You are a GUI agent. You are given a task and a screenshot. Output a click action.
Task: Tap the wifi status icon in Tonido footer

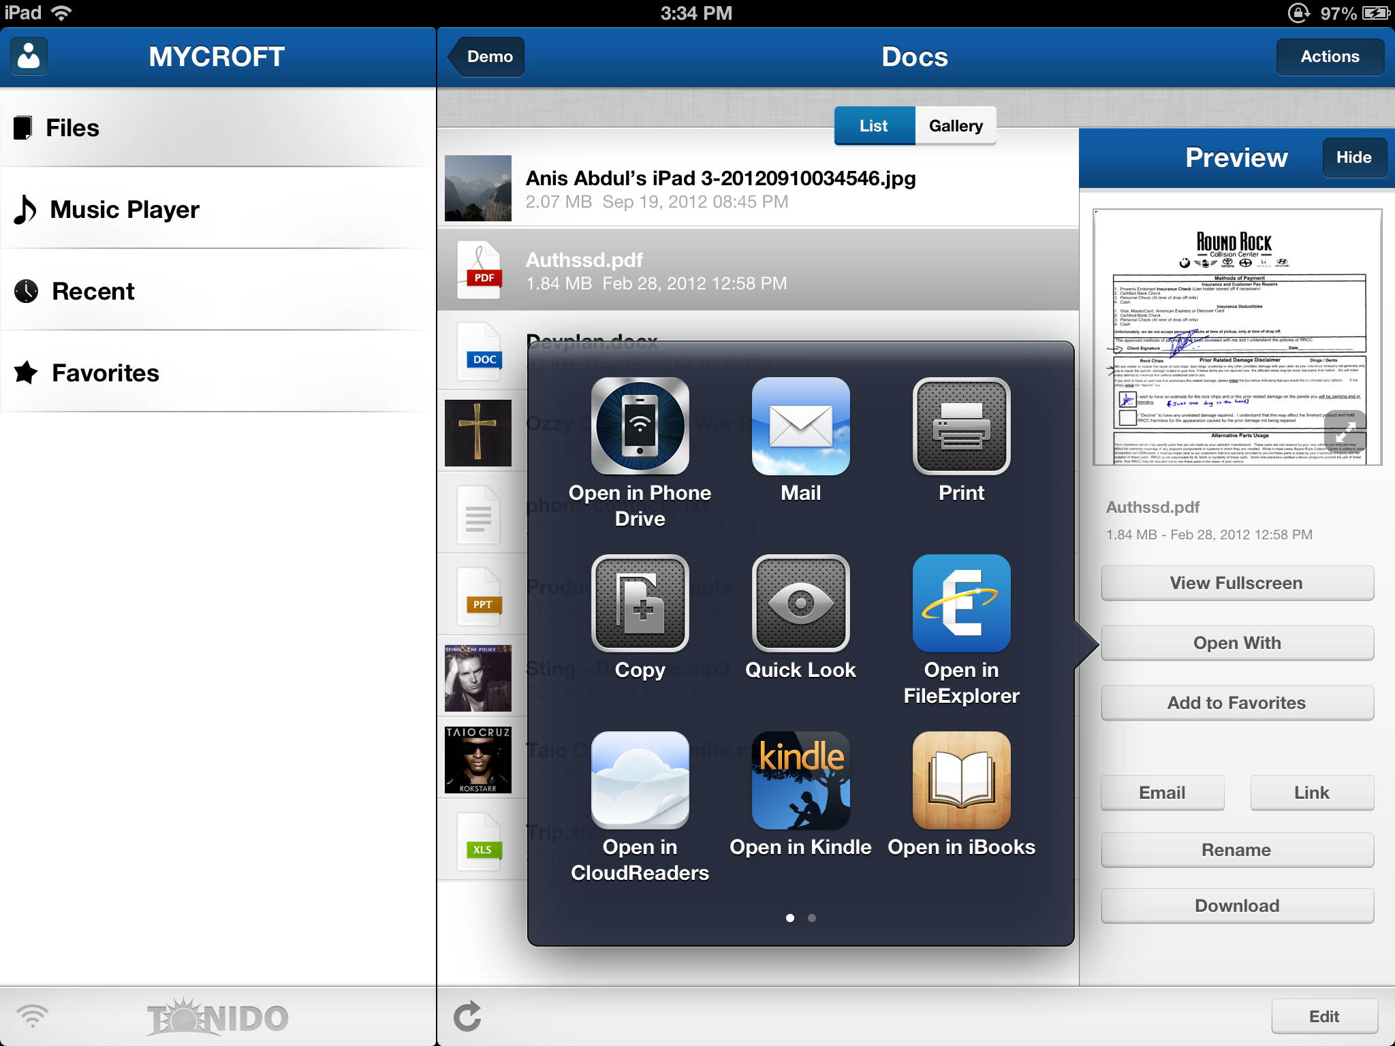(x=33, y=1016)
